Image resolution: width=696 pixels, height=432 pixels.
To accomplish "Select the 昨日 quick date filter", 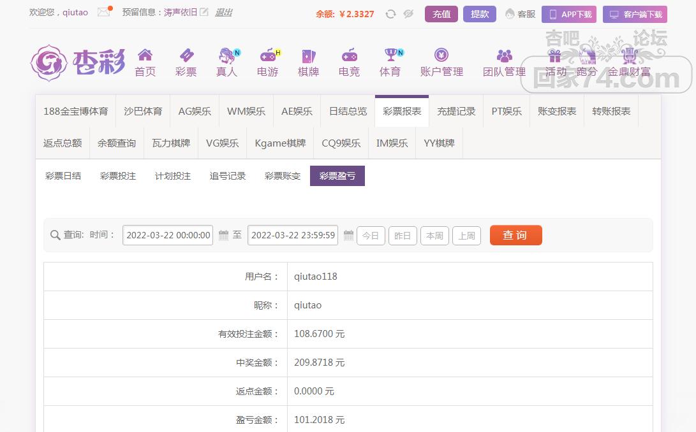I will [x=403, y=236].
